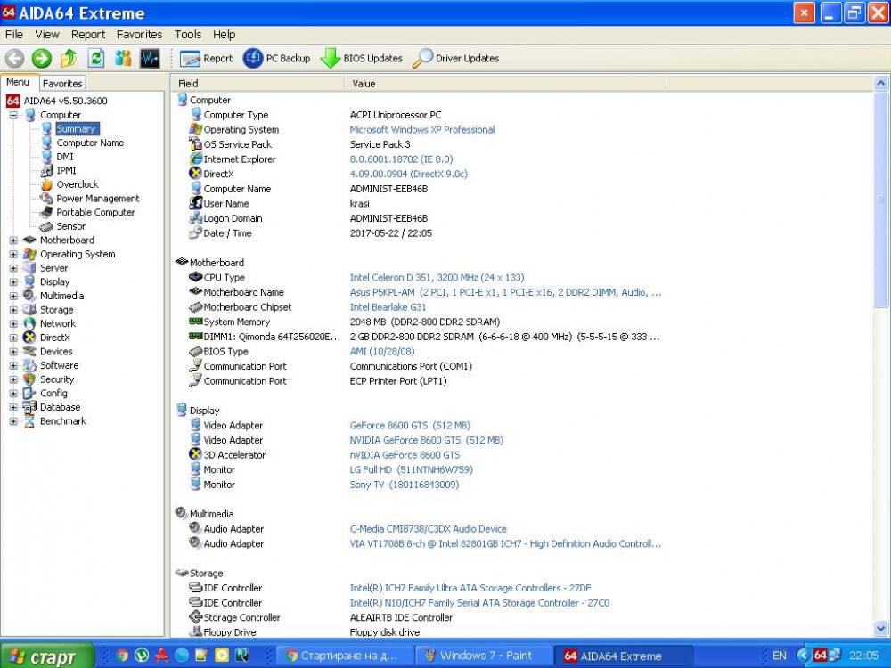Screen dimensions: 891x668
Task: Open the File menu
Action: pyautogui.click(x=13, y=35)
